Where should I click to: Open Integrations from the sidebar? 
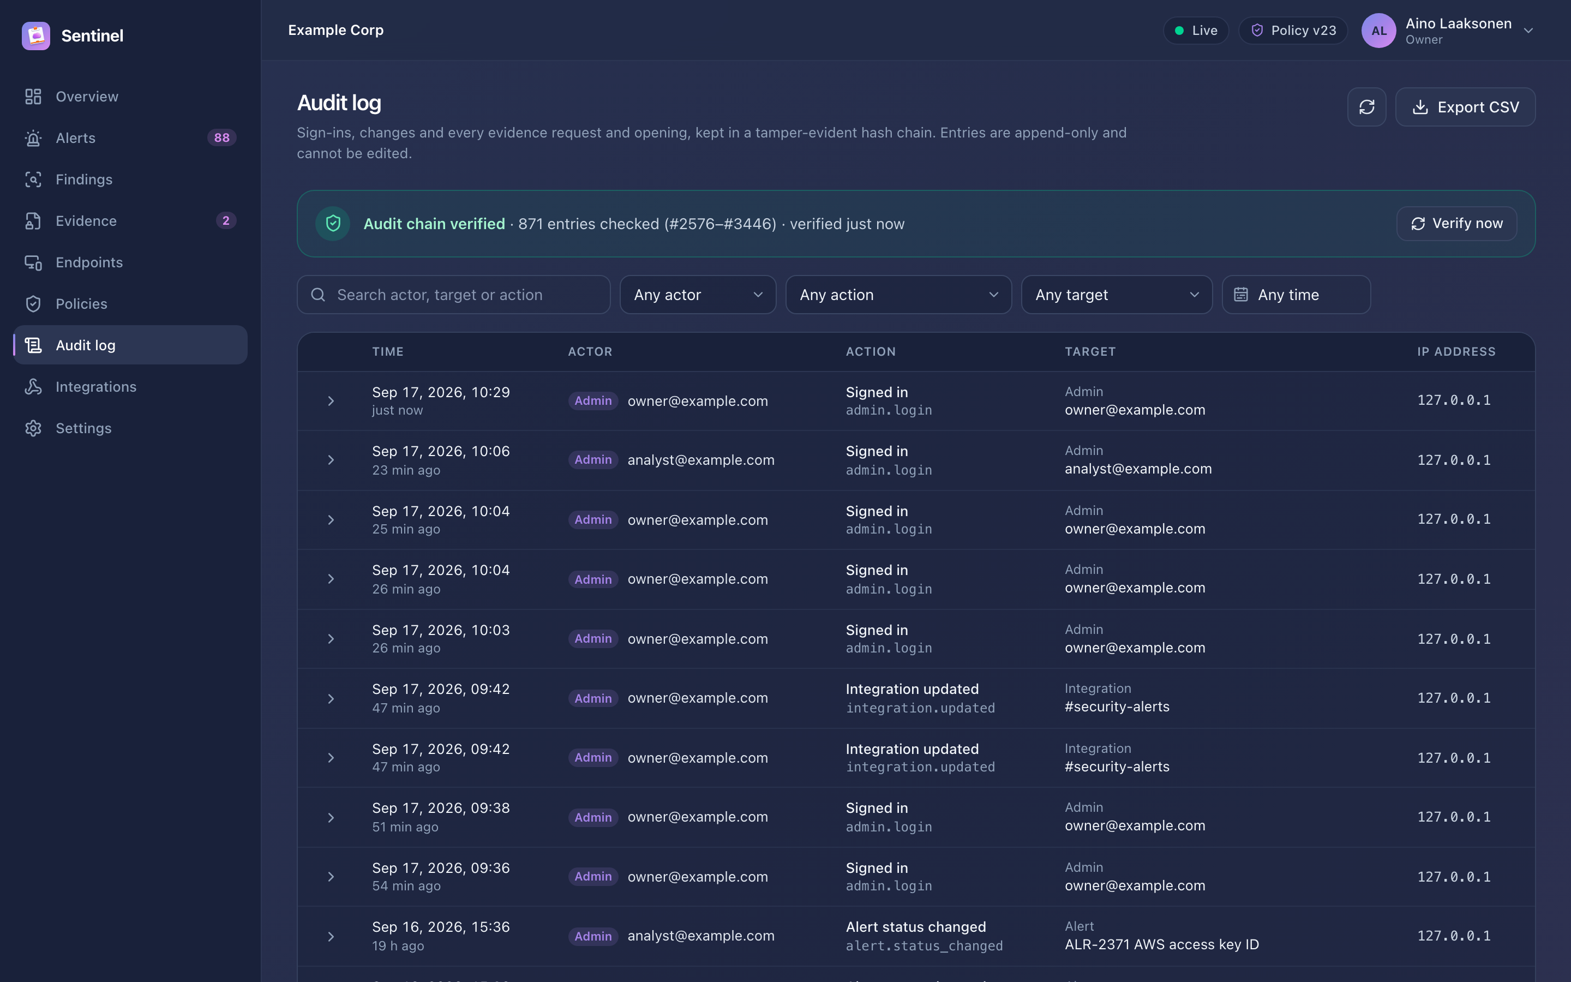coord(130,386)
